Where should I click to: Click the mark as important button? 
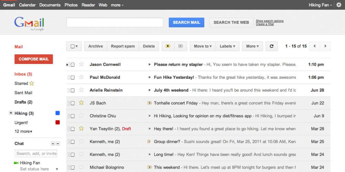coord(168,46)
